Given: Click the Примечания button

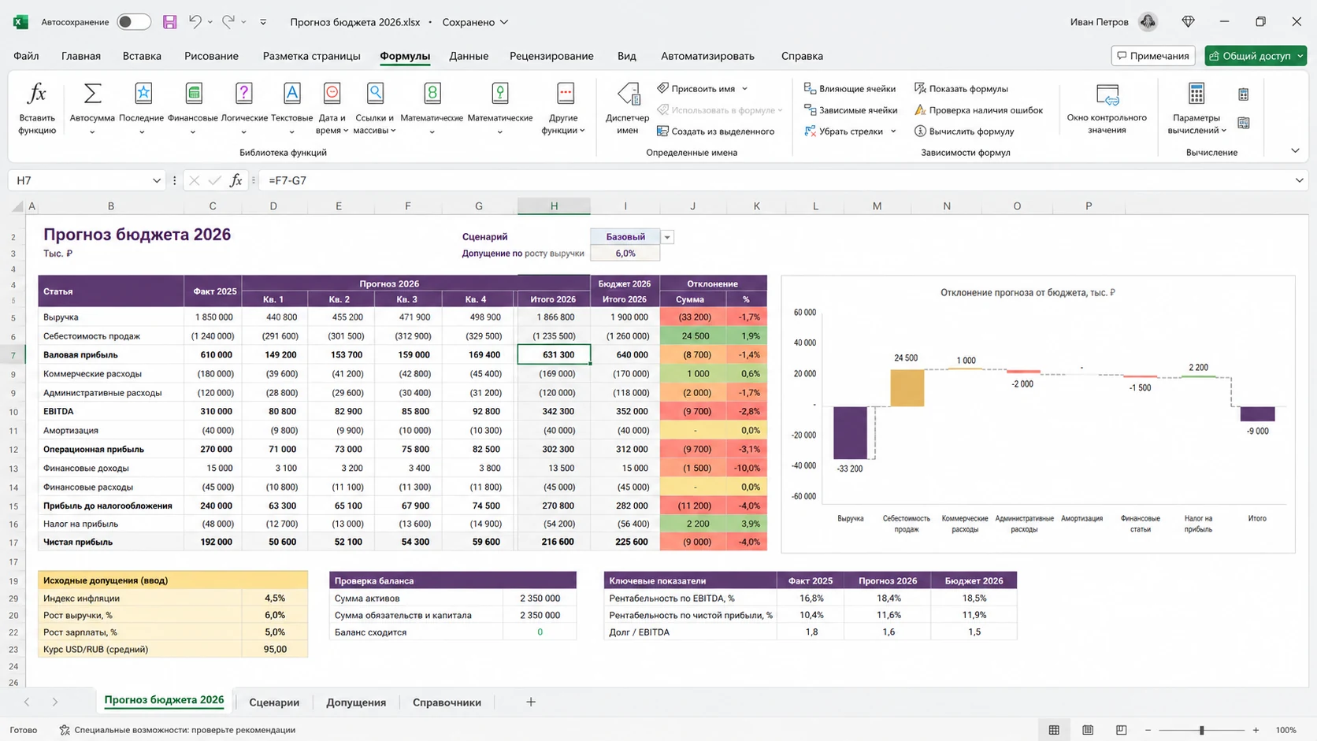Looking at the screenshot, I should point(1153,56).
